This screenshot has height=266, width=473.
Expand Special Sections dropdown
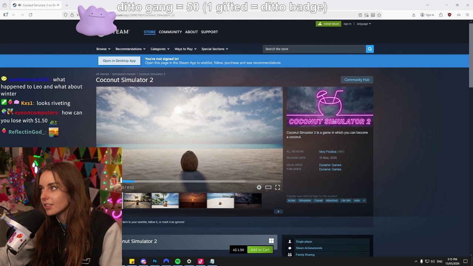tap(215, 49)
